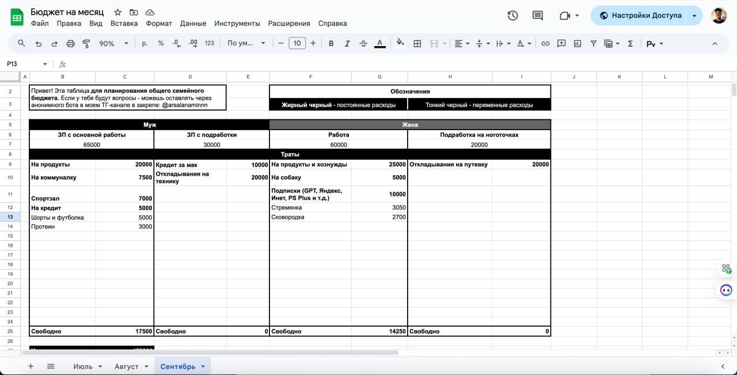Format as currency with р. button
The image size is (737, 375).
click(145, 43)
